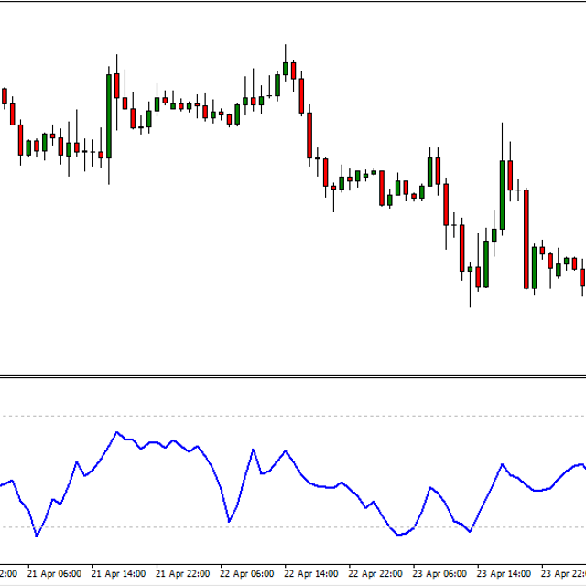This screenshot has width=586, height=586.
Task: Click the blue oscillator trough near 22 Apr 06:00
Action: click(228, 522)
